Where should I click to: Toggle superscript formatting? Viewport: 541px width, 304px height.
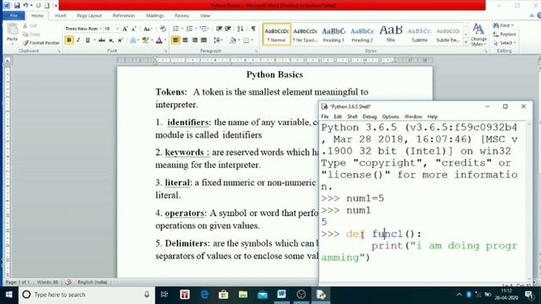tap(120, 41)
